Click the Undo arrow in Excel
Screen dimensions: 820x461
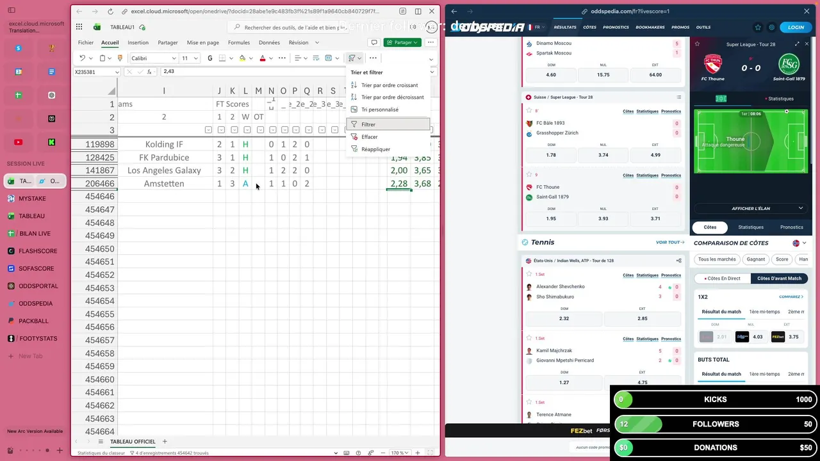click(82, 58)
